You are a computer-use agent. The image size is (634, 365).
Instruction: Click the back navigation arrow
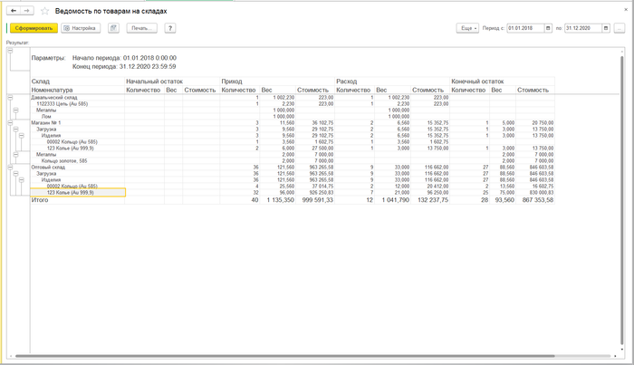[12, 10]
